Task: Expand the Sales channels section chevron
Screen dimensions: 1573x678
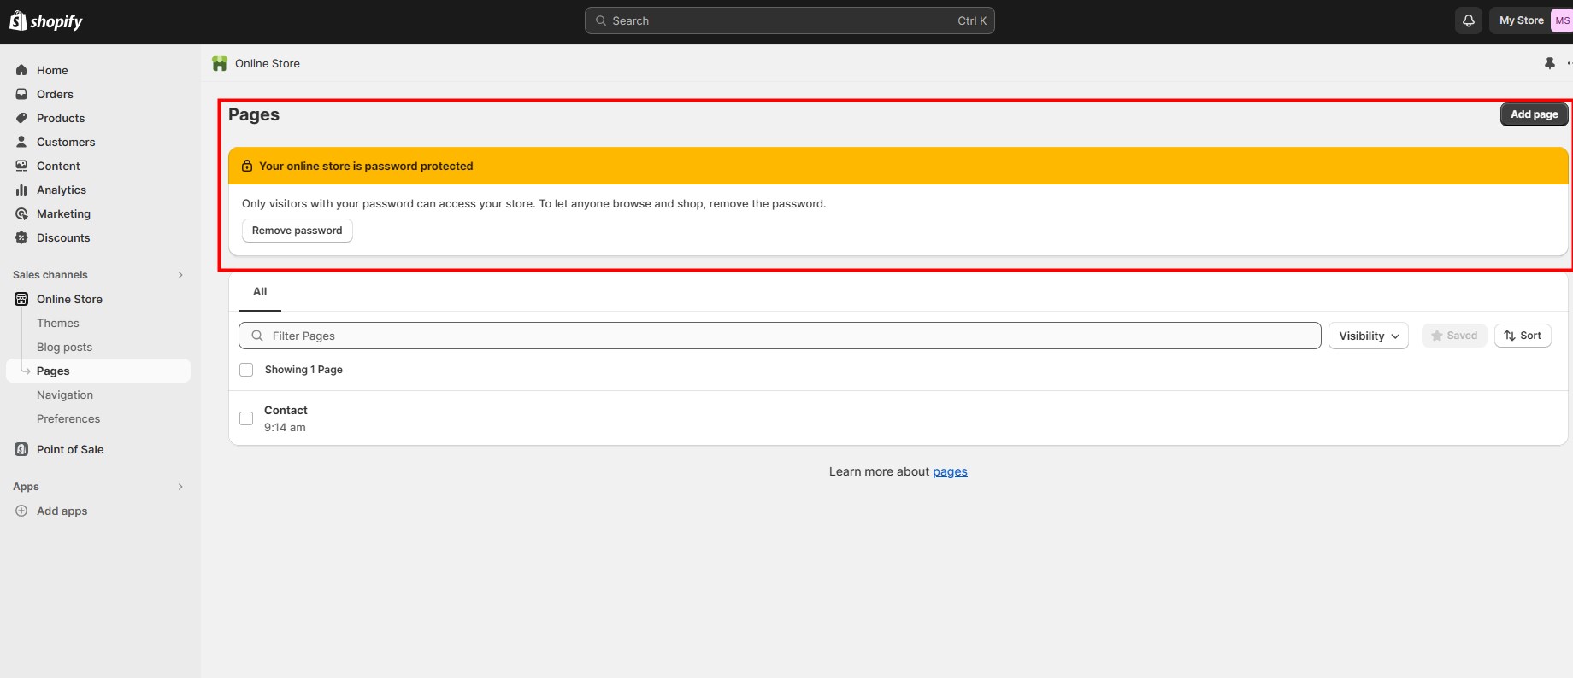Action: (180, 275)
